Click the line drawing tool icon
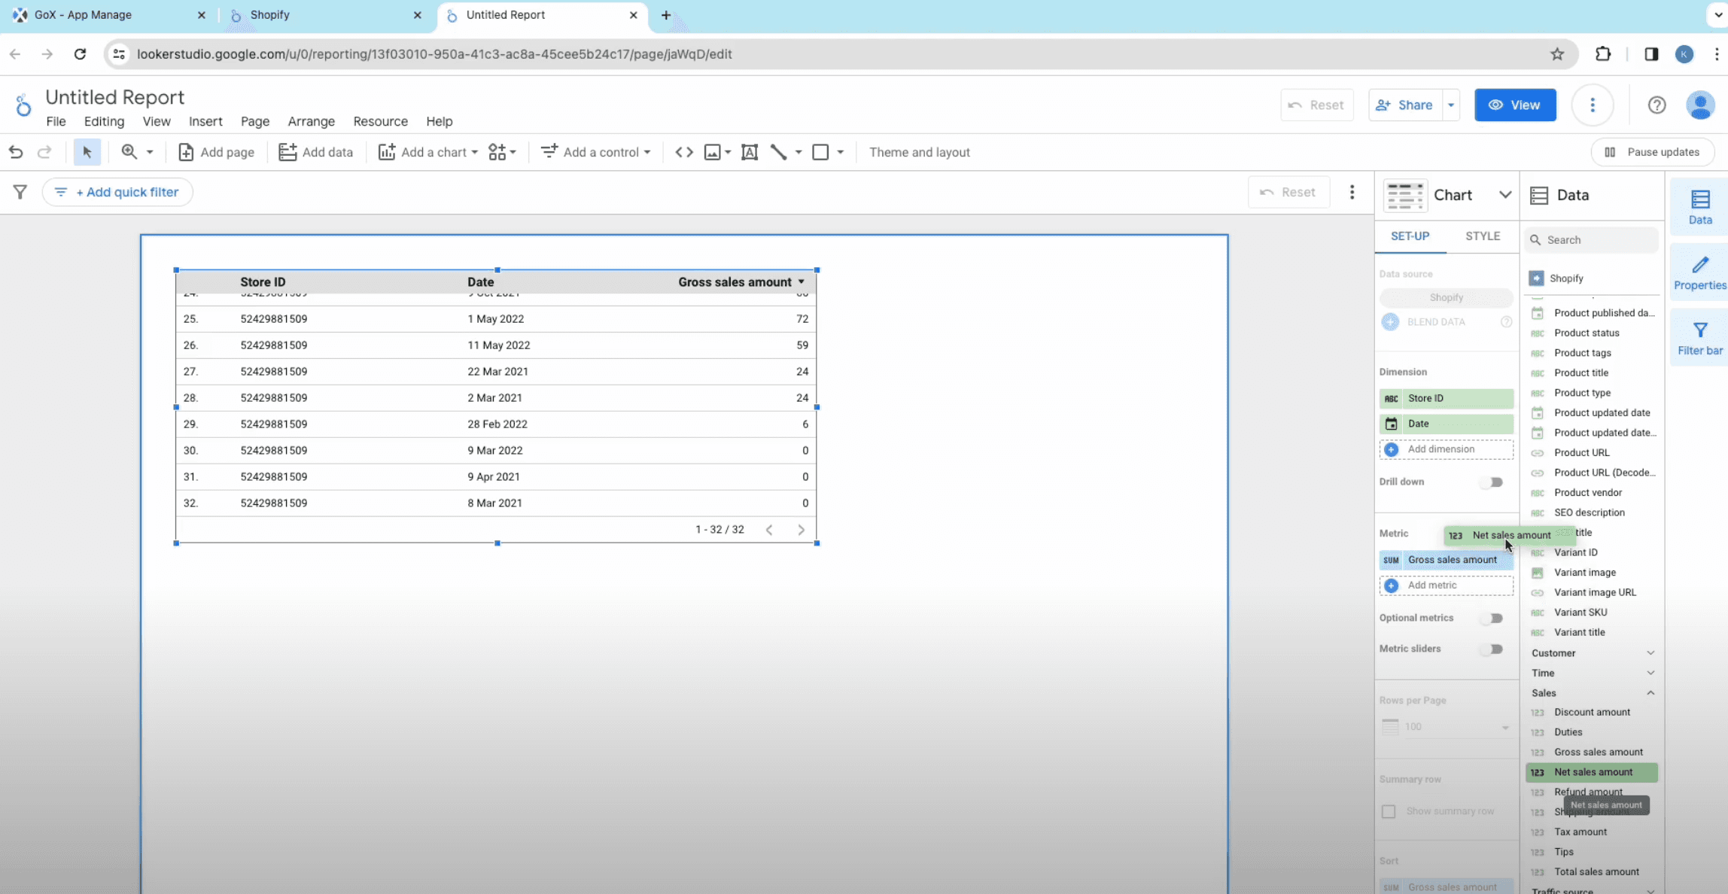The height and width of the screenshot is (894, 1728). pos(779,152)
